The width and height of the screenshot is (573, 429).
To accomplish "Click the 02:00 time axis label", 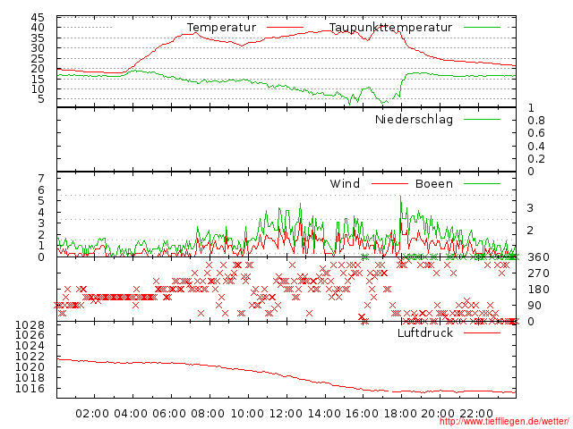I will click(92, 414).
